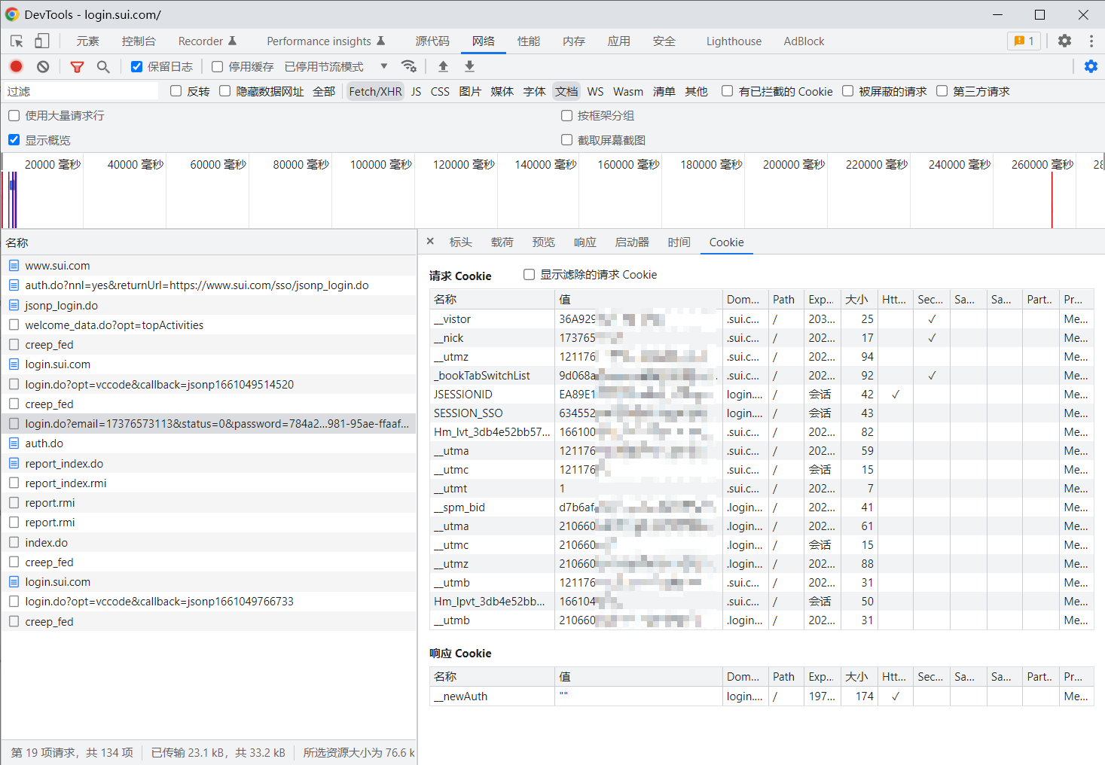Click the import HAR upload arrow
This screenshot has height=765, width=1105.
(443, 66)
